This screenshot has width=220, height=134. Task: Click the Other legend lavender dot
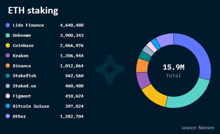click(x=8, y=116)
